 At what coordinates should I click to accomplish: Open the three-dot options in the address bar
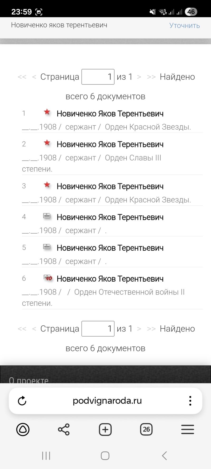tap(190, 401)
